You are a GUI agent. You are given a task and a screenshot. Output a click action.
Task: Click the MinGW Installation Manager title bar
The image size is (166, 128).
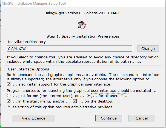coord(41,3)
